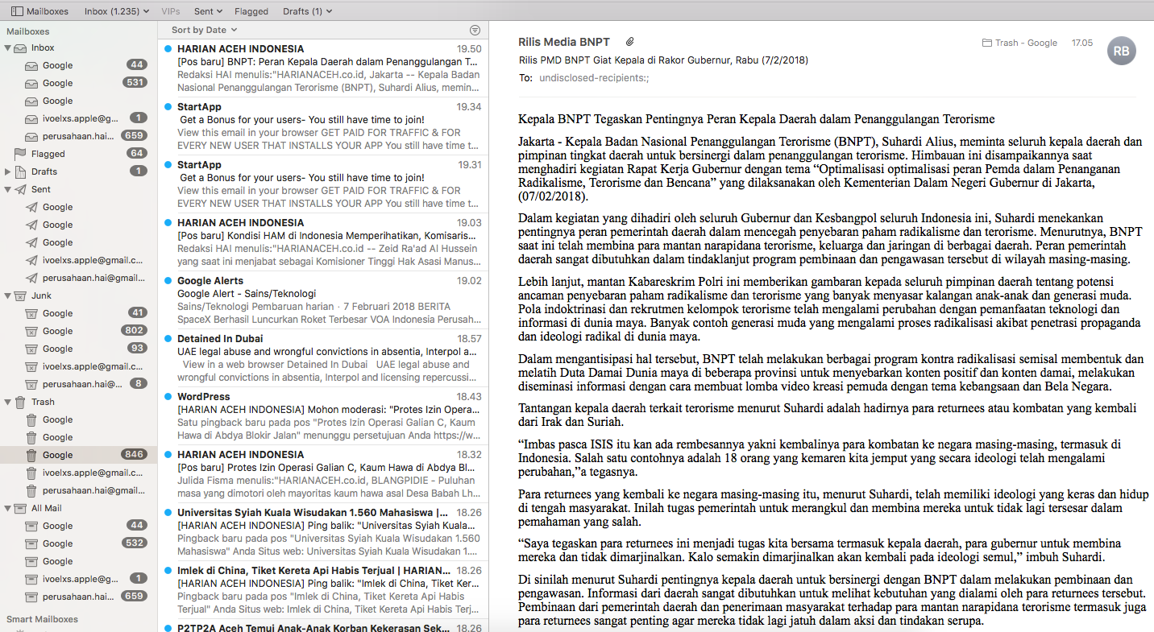1154x632 pixels.
Task: Collapse the Junk disclosure triangle
Action: tap(7, 296)
